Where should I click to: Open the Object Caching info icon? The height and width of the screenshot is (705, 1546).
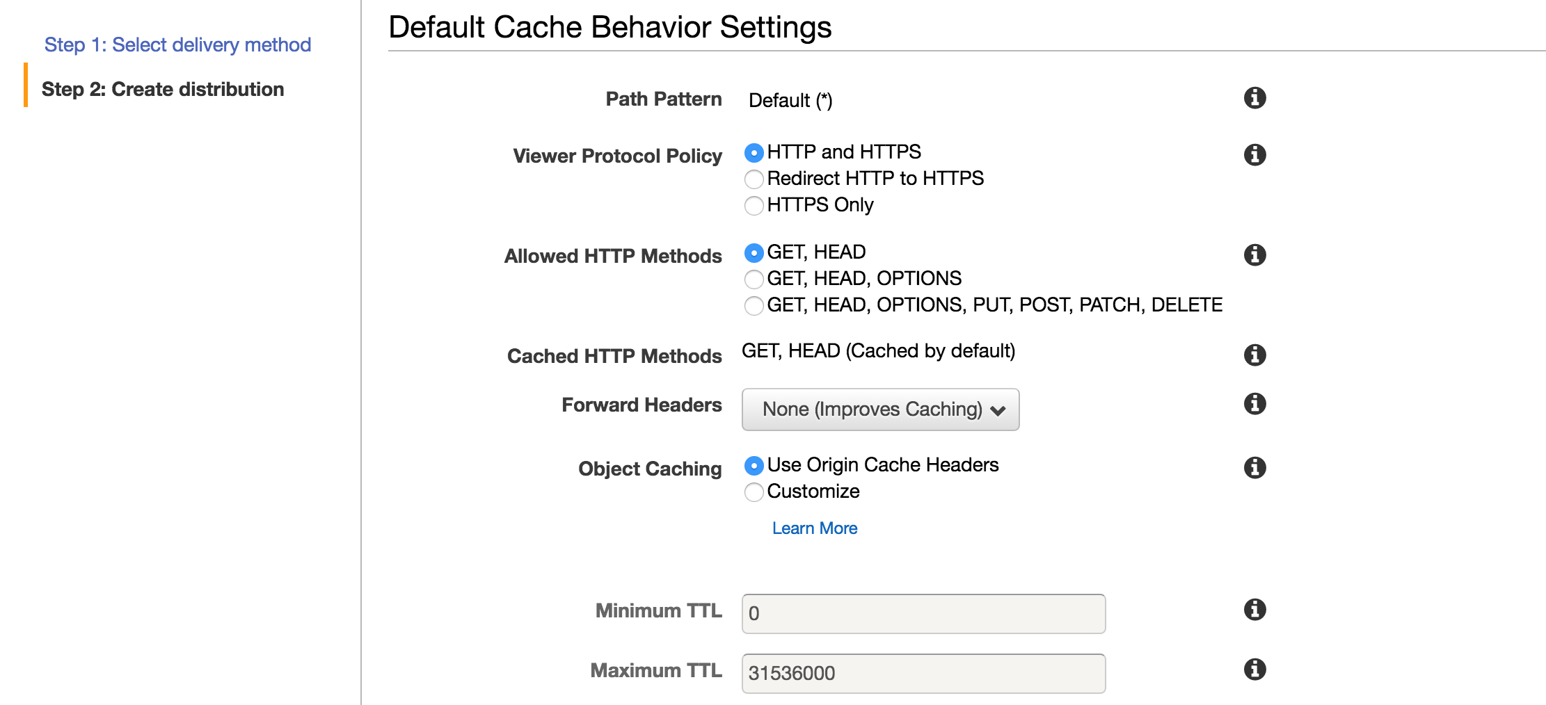coord(1254,468)
